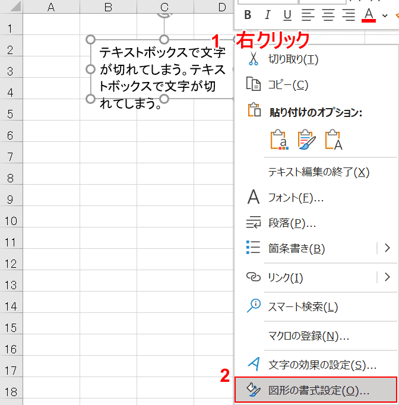Select column C header
Screen dimensions: 399x405
(165, 7)
